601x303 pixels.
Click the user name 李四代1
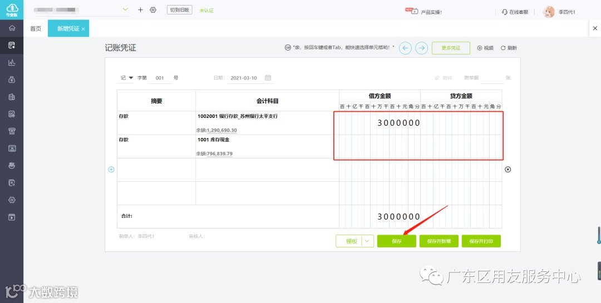567,12
